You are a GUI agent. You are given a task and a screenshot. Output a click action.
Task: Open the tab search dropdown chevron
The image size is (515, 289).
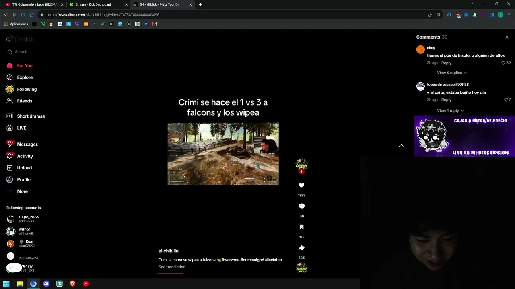coord(472,4)
